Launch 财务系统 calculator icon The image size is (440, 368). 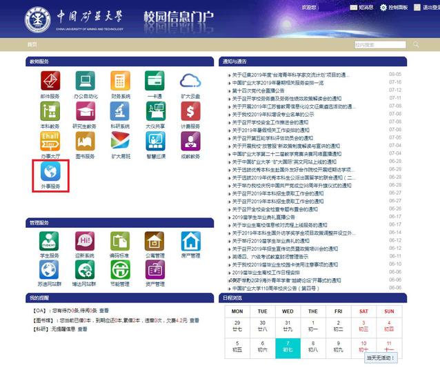point(120,81)
